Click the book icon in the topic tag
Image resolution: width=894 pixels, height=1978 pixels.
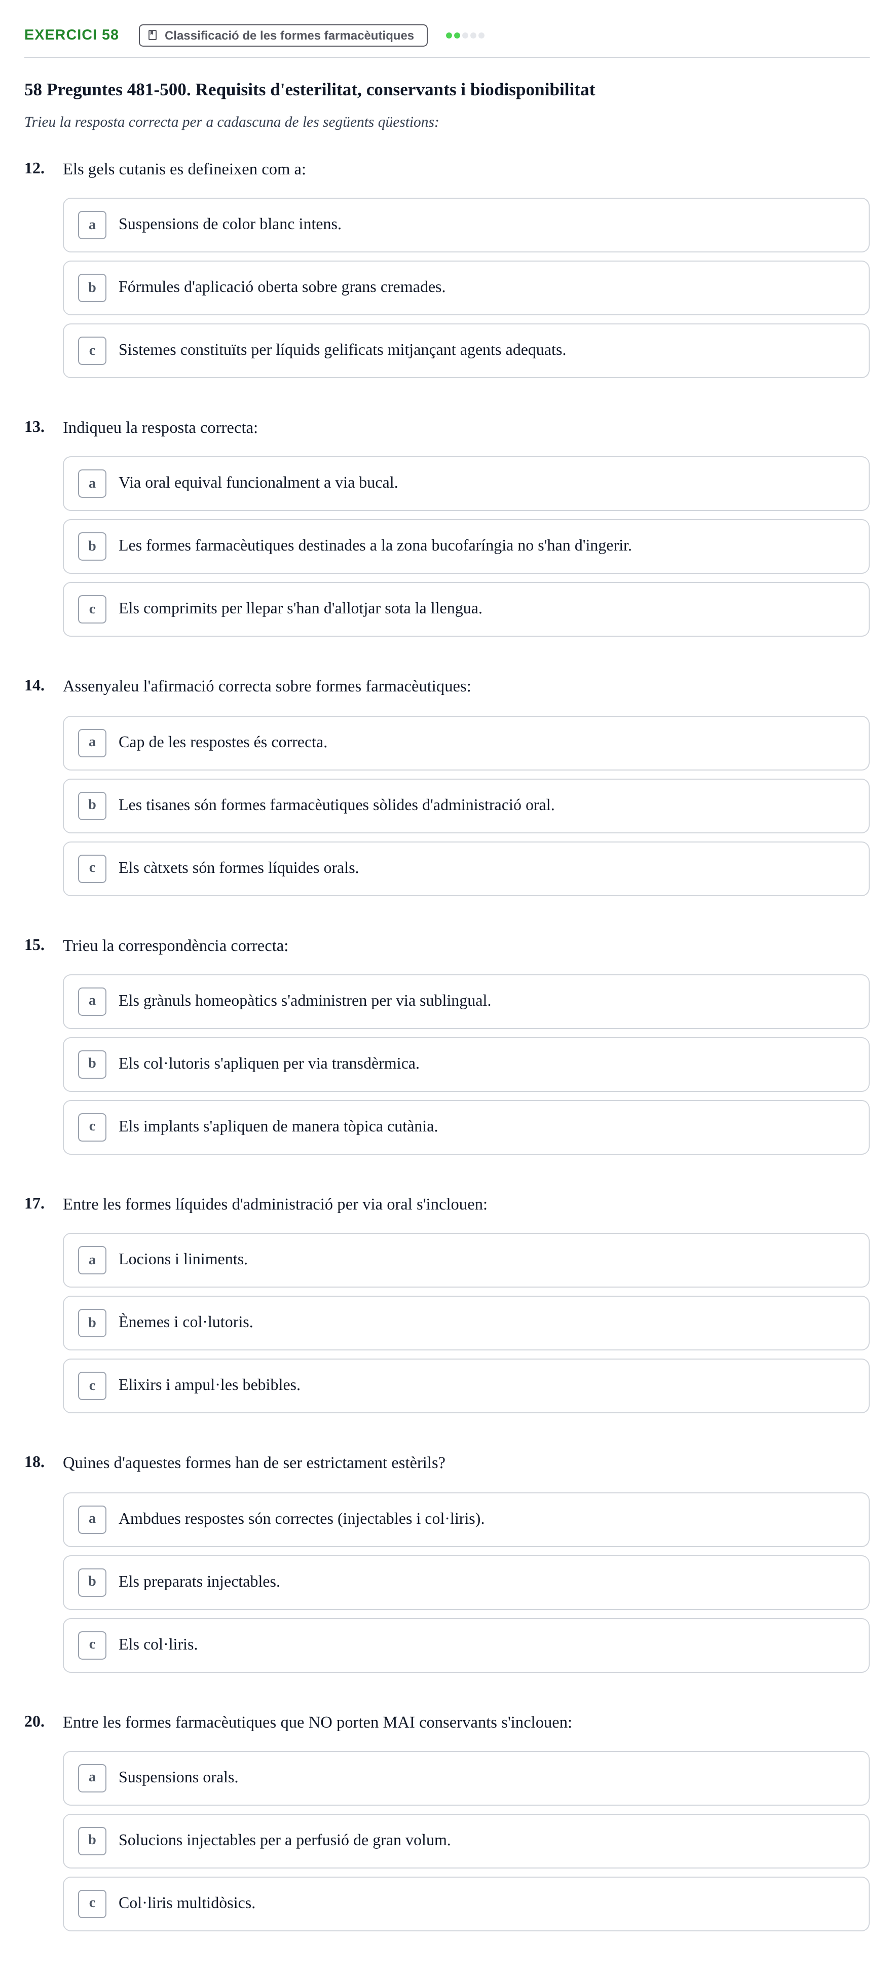[x=152, y=35]
